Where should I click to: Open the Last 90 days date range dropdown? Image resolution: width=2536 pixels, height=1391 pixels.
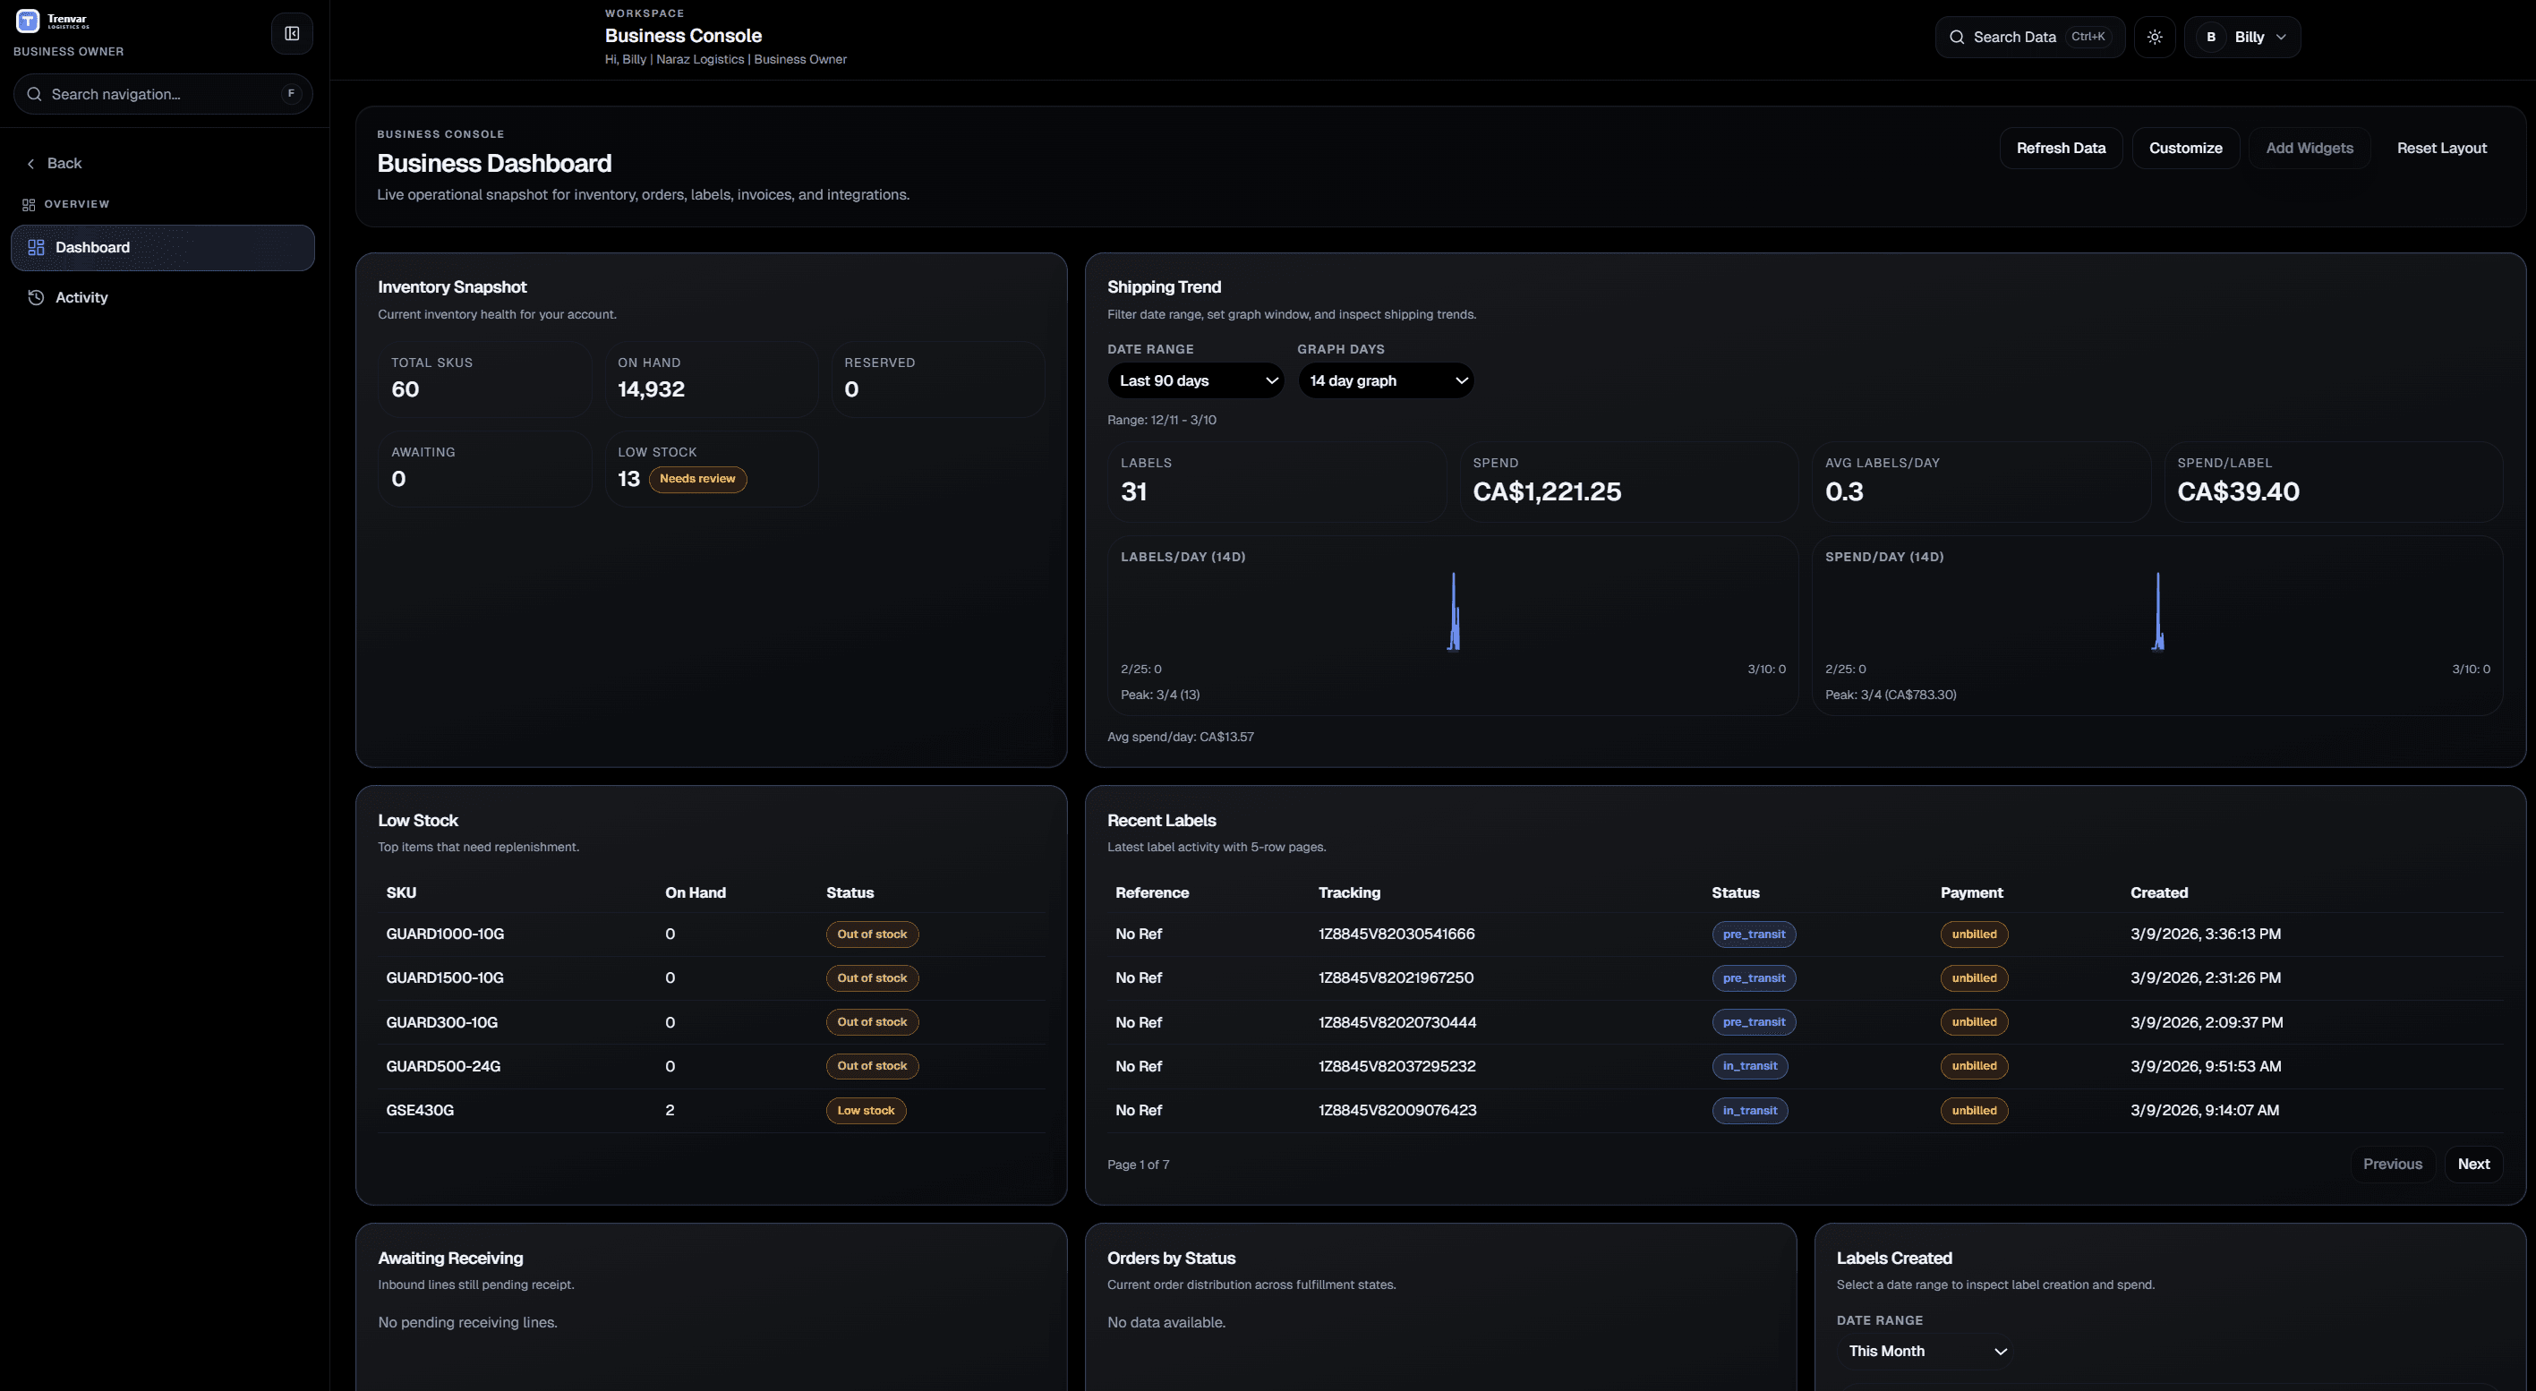[x=1194, y=380]
